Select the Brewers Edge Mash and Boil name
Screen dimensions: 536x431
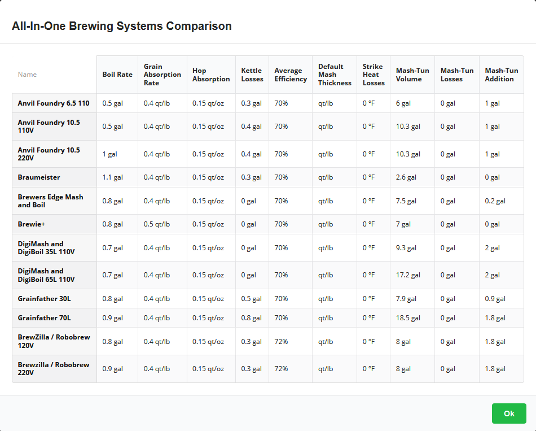(51, 201)
